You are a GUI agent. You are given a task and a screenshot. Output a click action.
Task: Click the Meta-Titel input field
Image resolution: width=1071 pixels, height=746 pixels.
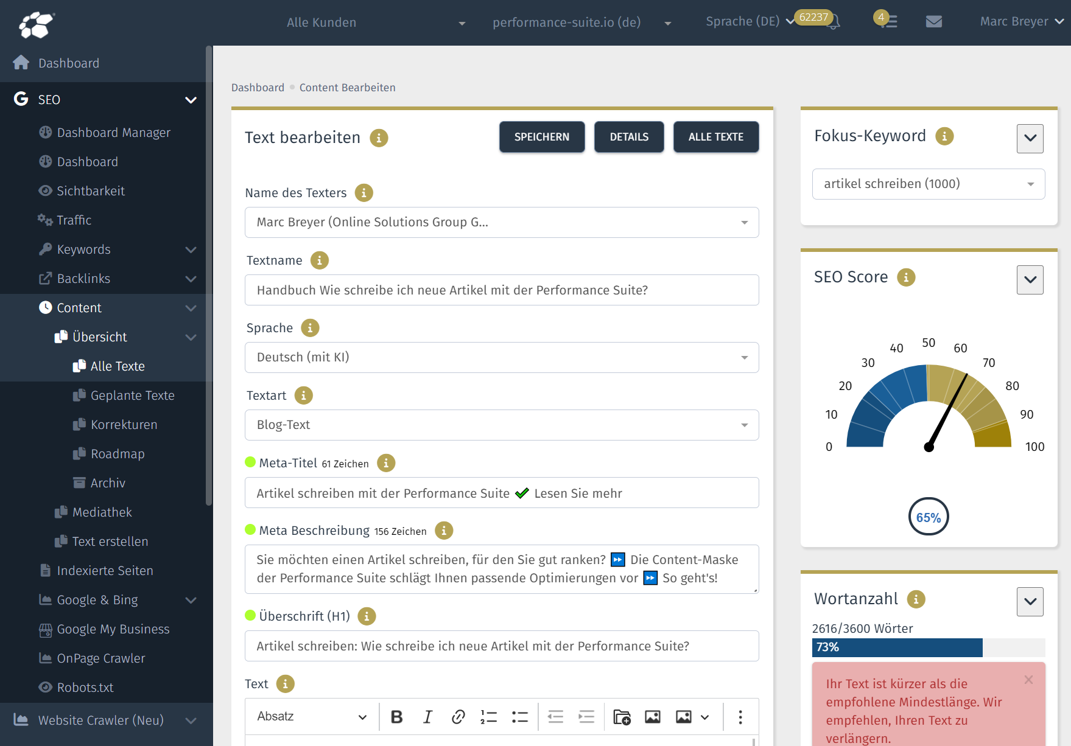[x=502, y=492]
